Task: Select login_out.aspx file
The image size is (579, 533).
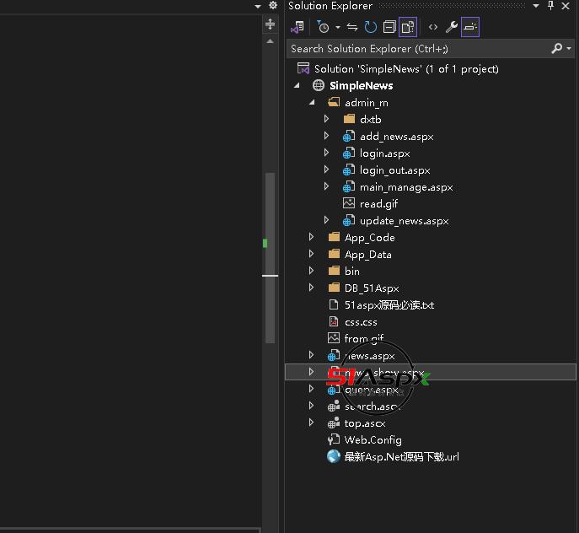Action: click(394, 170)
